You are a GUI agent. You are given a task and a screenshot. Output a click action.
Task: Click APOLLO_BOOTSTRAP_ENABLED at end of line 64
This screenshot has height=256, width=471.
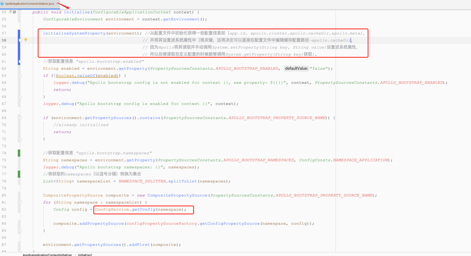[x=412, y=82]
